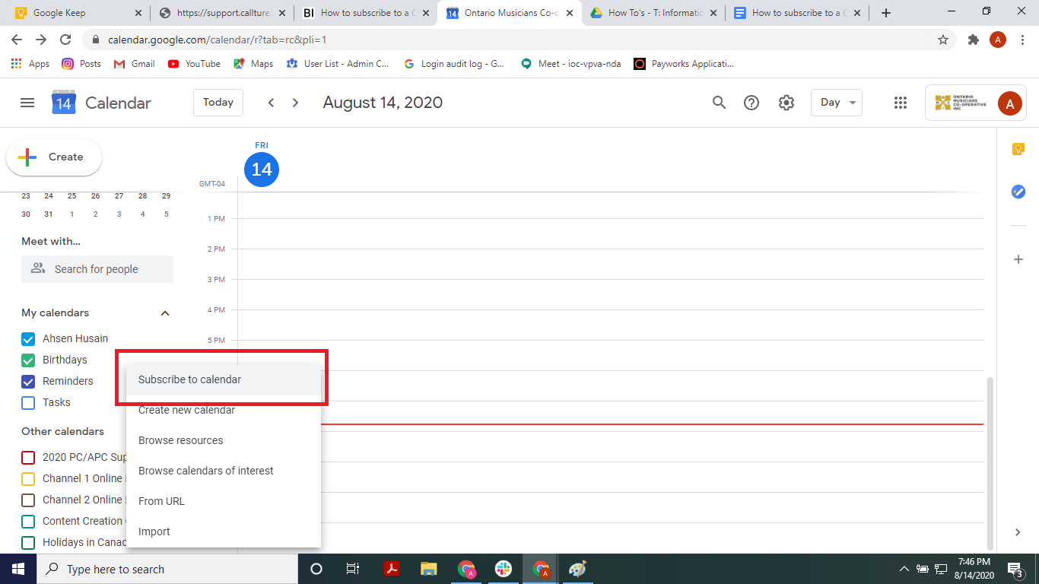This screenshot has height=584, width=1039.
Task: Open the User List Admin bookmark
Action: point(338,64)
